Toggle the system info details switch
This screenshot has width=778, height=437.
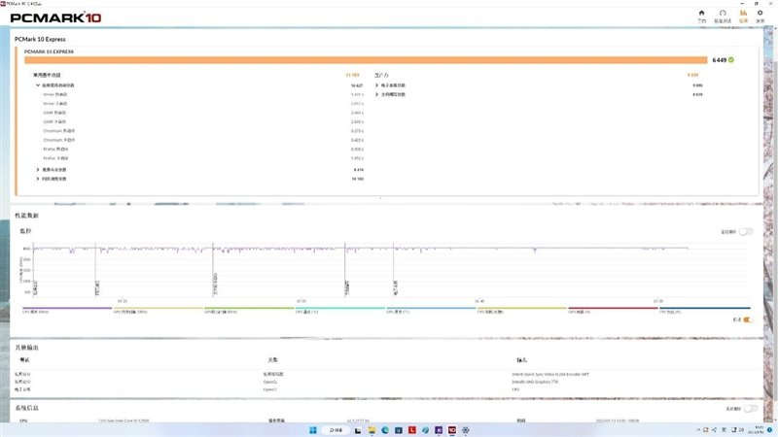tap(750, 408)
